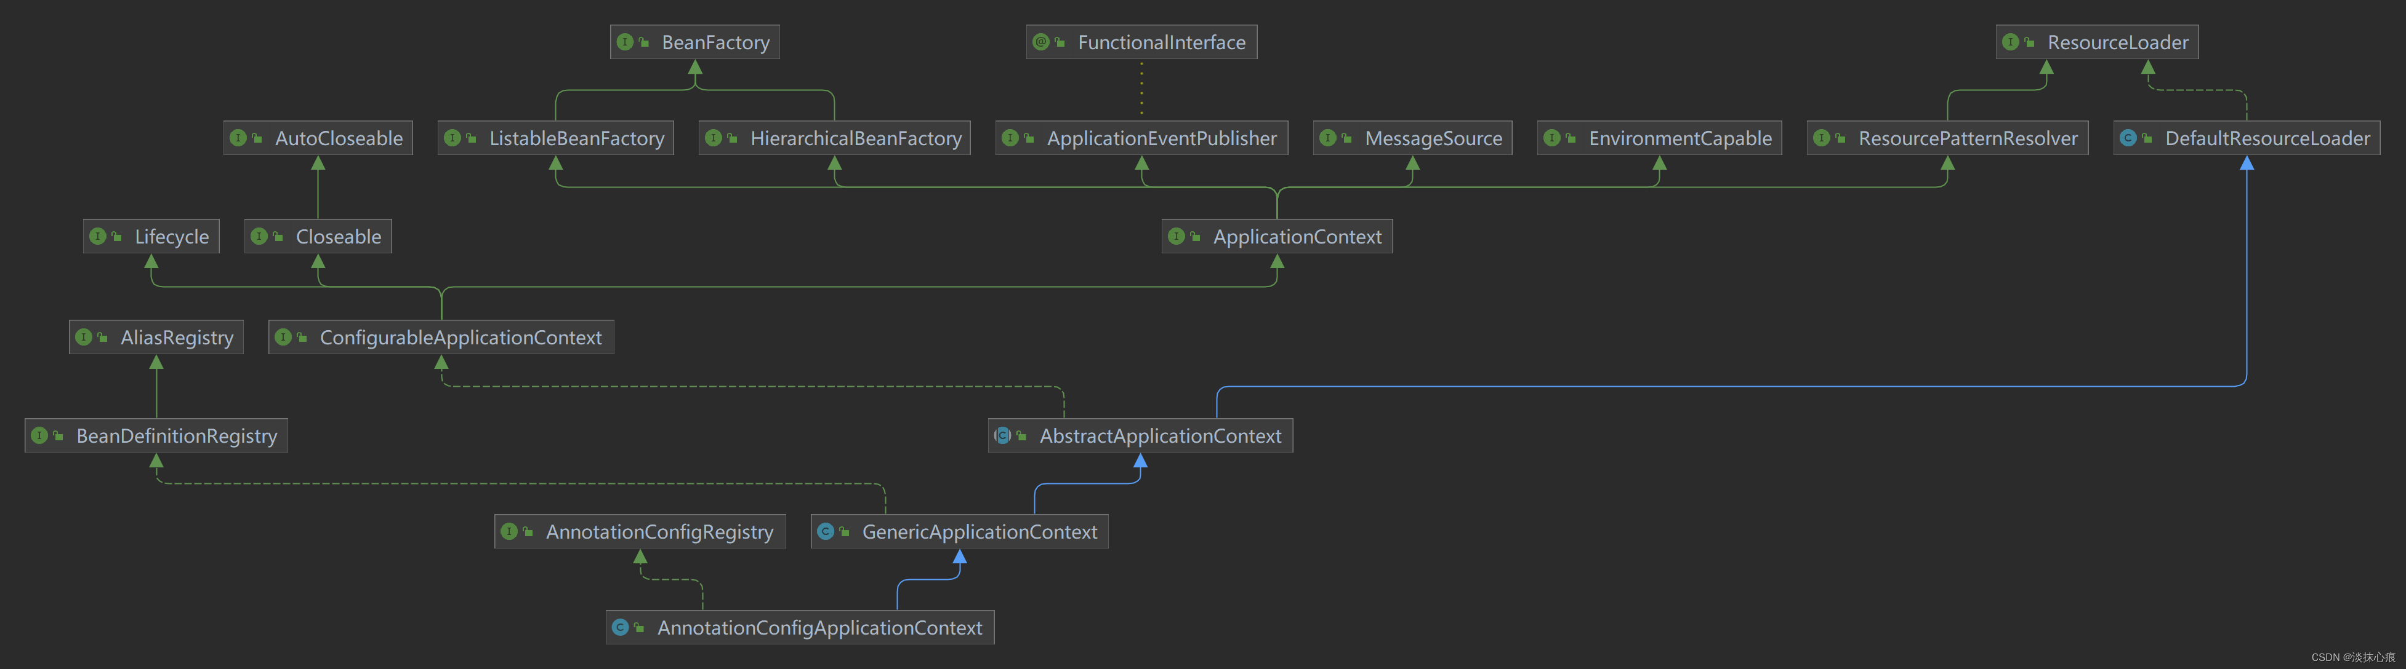Select the AnnotationConfigApplicationContext node label

tap(819, 628)
